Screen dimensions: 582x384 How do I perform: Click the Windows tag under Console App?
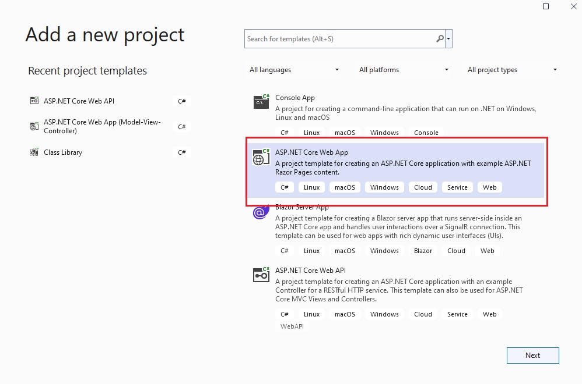click(384, 133)
